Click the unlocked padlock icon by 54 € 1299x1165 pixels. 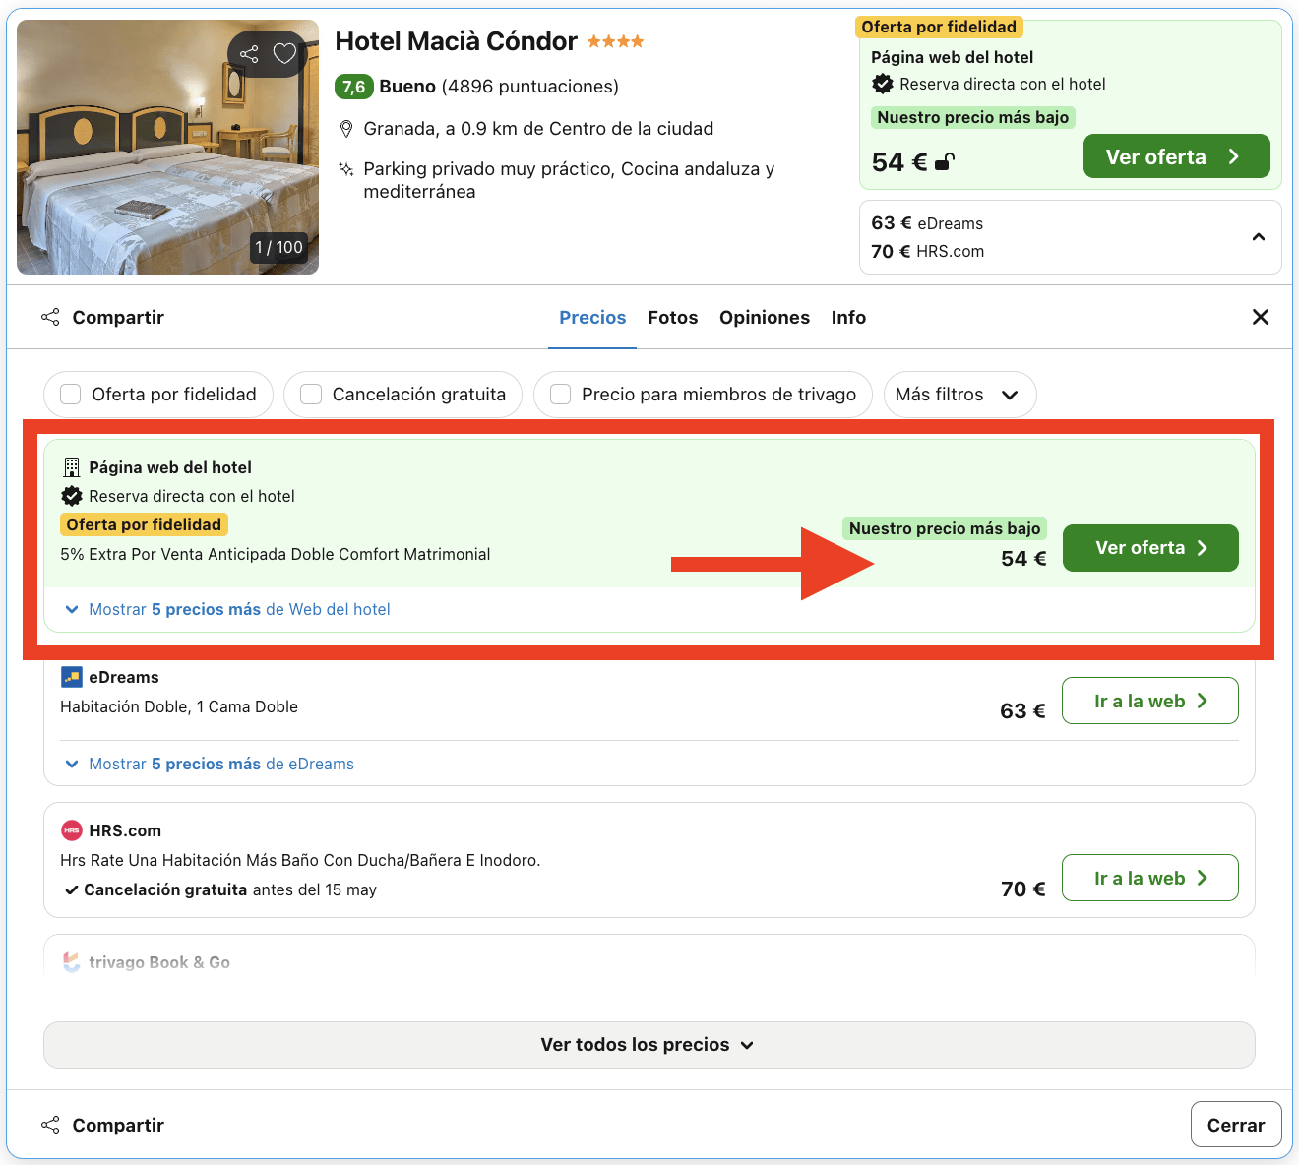click(944, 162)
